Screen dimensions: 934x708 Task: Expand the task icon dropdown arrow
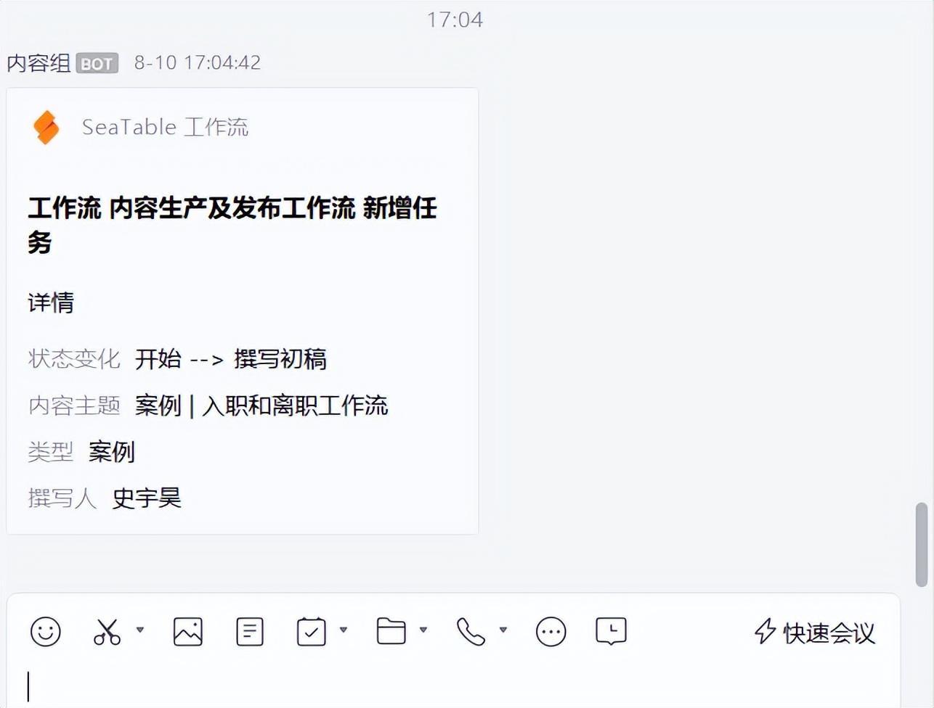pyautogui.click(x=344, y=630)
